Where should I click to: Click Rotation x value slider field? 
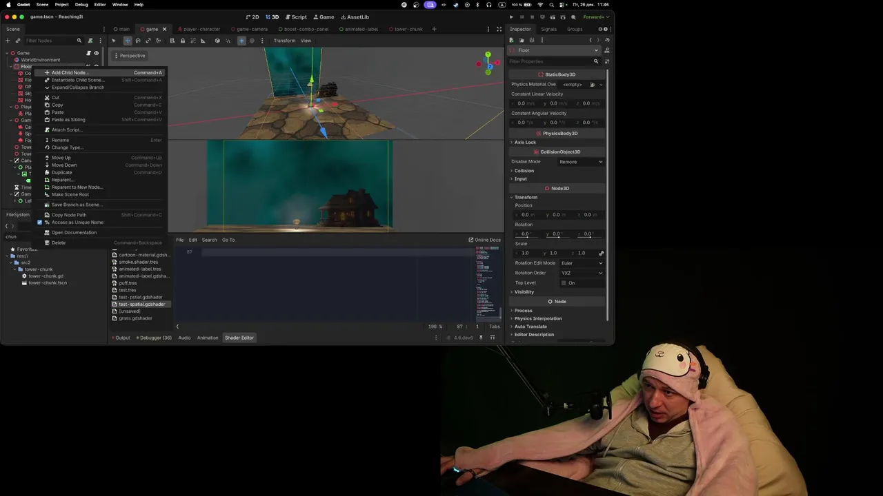click(527, 234)
